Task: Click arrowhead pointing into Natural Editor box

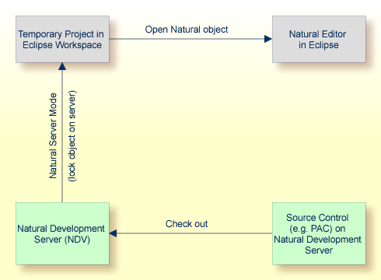Action: [268, 39]
